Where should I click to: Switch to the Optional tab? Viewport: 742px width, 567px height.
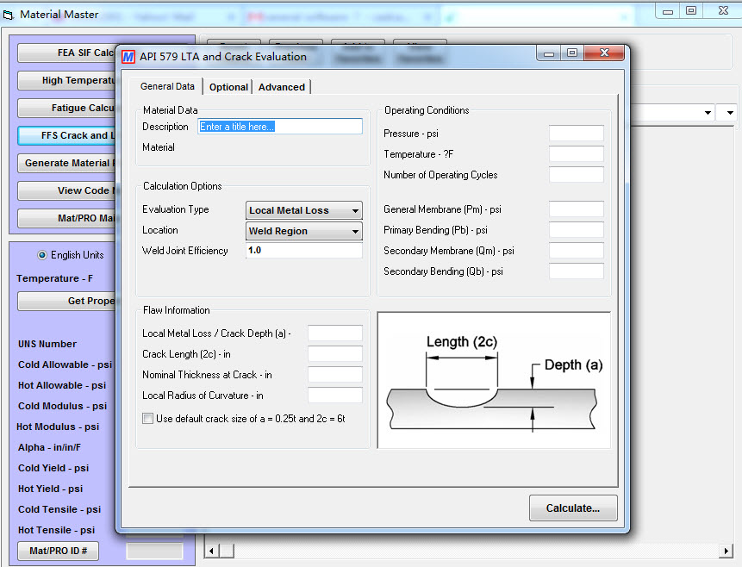pyautogui.click(x=228, y=87)
